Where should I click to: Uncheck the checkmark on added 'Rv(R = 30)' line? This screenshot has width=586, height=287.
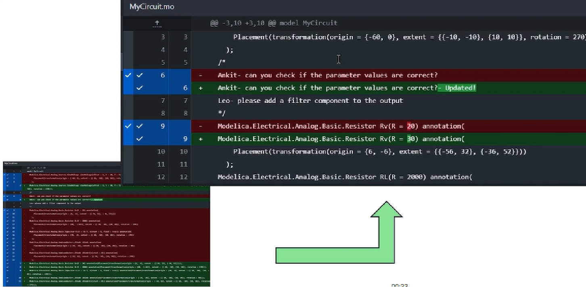(x=139, y=139)
